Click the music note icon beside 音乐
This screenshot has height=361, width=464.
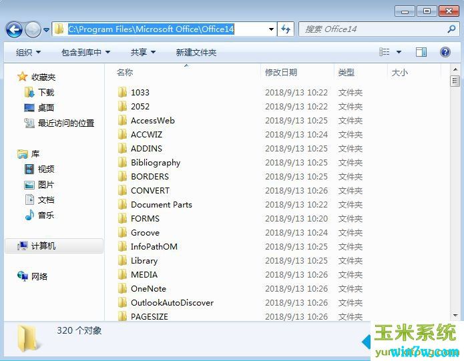coord(29,215)
